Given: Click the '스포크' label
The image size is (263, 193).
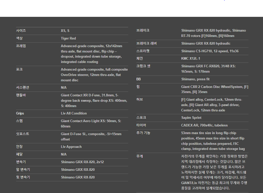Looking at the screenshot, I should pos(141,118).
